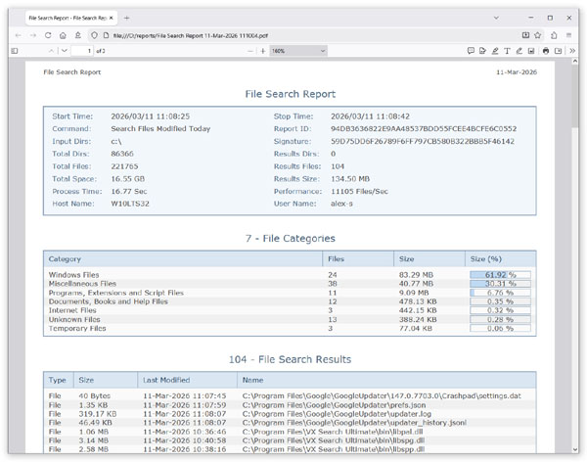Click the icon next to Home button
The image size is (587, 462).
click(78, 35)
